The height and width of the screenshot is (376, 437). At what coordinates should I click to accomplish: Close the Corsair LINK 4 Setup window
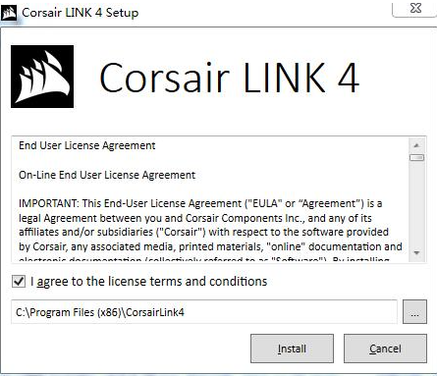(x=415, y=8)
